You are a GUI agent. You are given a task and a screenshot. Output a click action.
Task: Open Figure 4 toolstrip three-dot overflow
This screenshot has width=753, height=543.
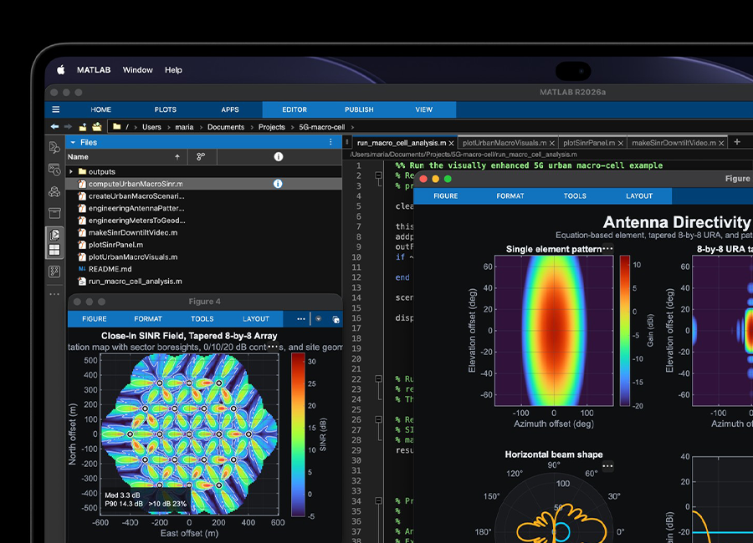tap(301, 319)
